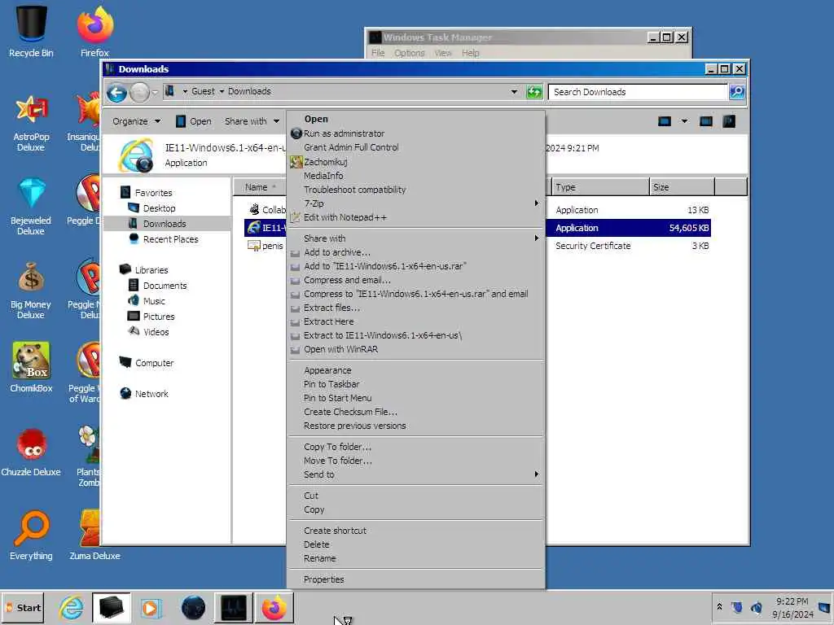Expand the address bar history dropdown
Viewport: 834px width, 625px height.
click(514, 92)
